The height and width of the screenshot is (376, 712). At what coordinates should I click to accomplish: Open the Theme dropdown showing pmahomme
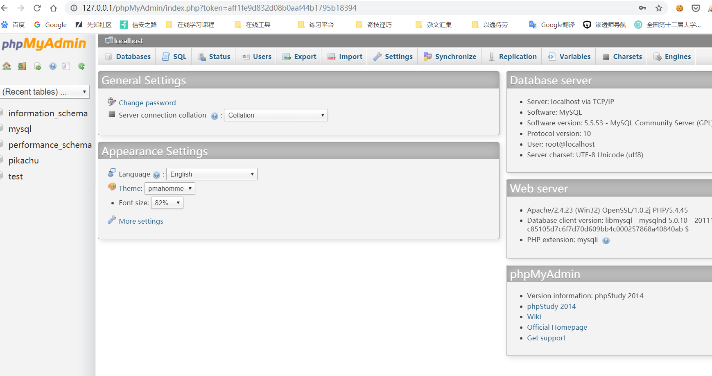(x=170, y=188)
